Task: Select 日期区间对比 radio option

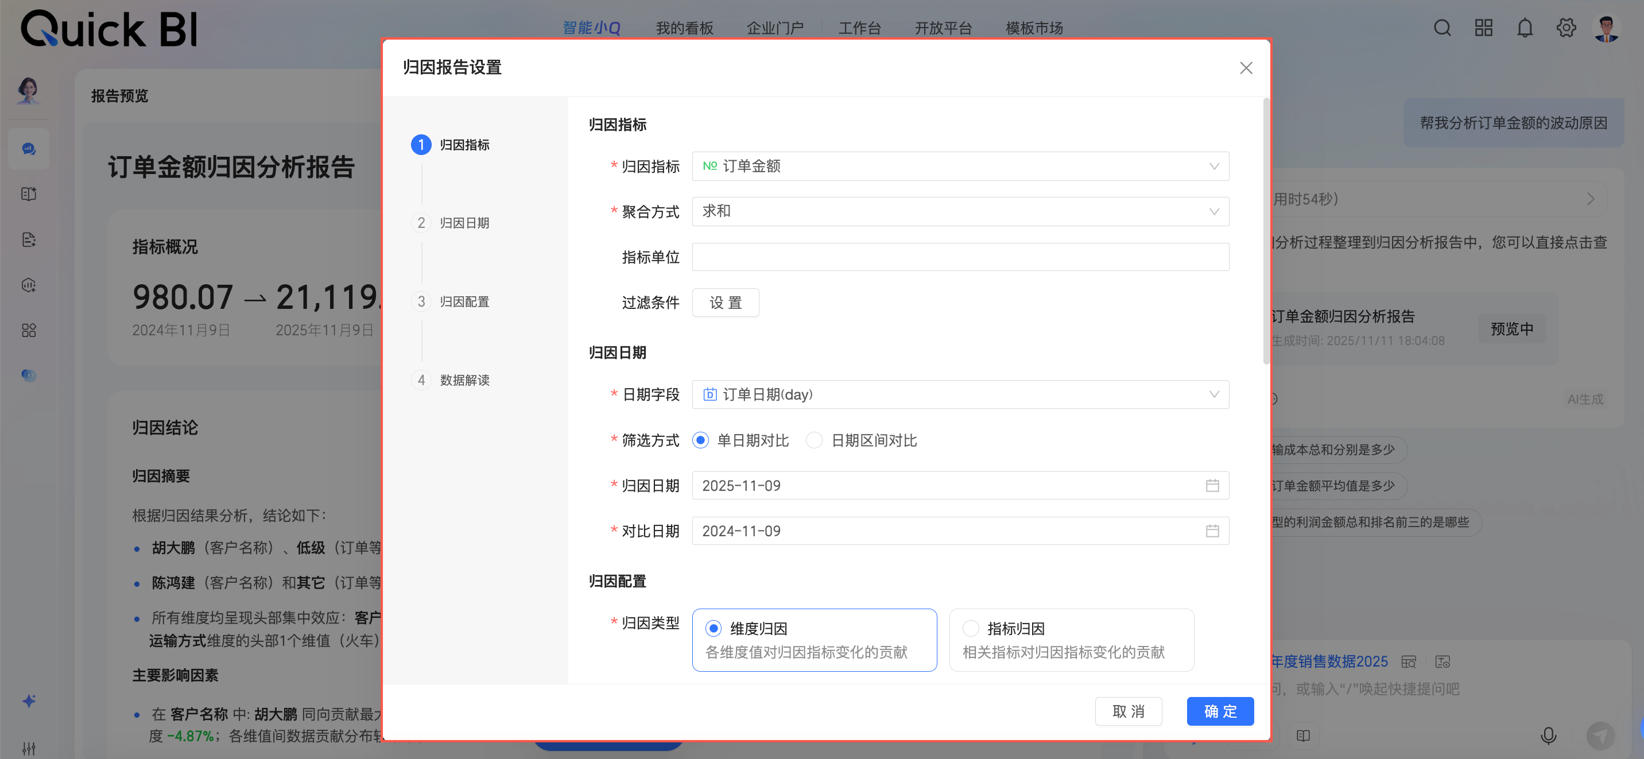Action: (815, 440)
